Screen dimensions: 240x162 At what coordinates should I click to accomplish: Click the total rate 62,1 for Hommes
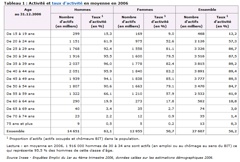pyautogui.click(x=108, y=131)
